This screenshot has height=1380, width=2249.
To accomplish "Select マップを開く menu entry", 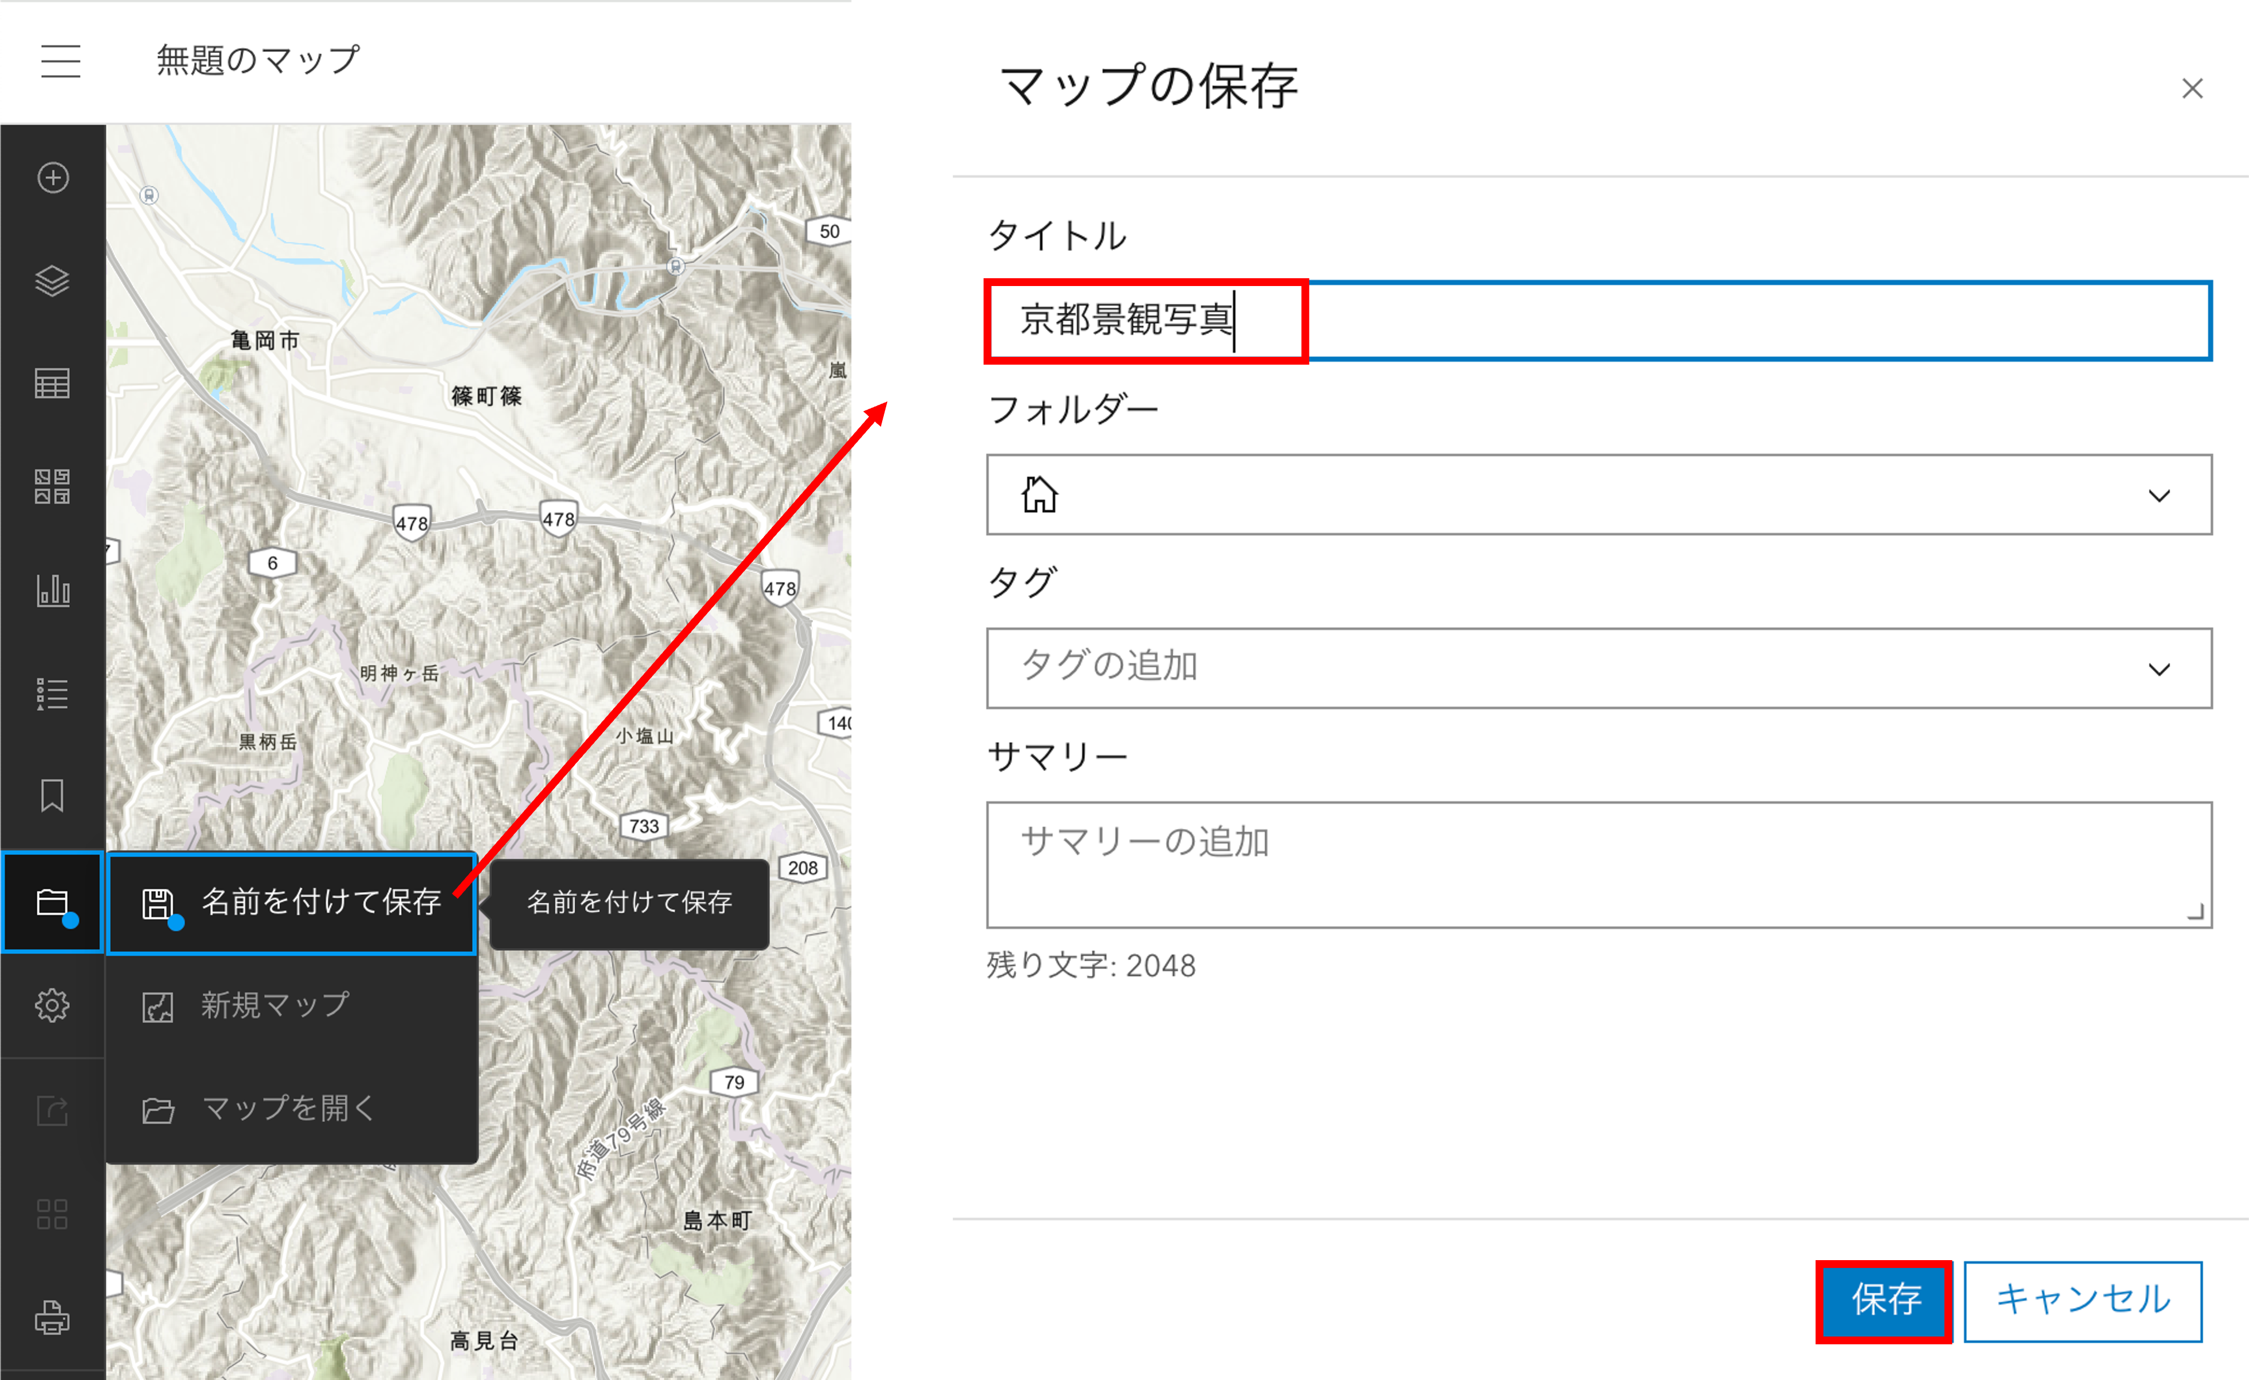I will point(292,1110).
